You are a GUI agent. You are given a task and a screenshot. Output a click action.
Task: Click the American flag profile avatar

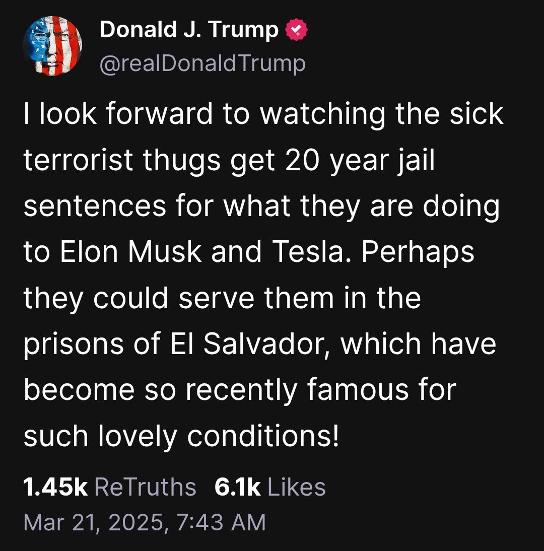pos(52,46)
